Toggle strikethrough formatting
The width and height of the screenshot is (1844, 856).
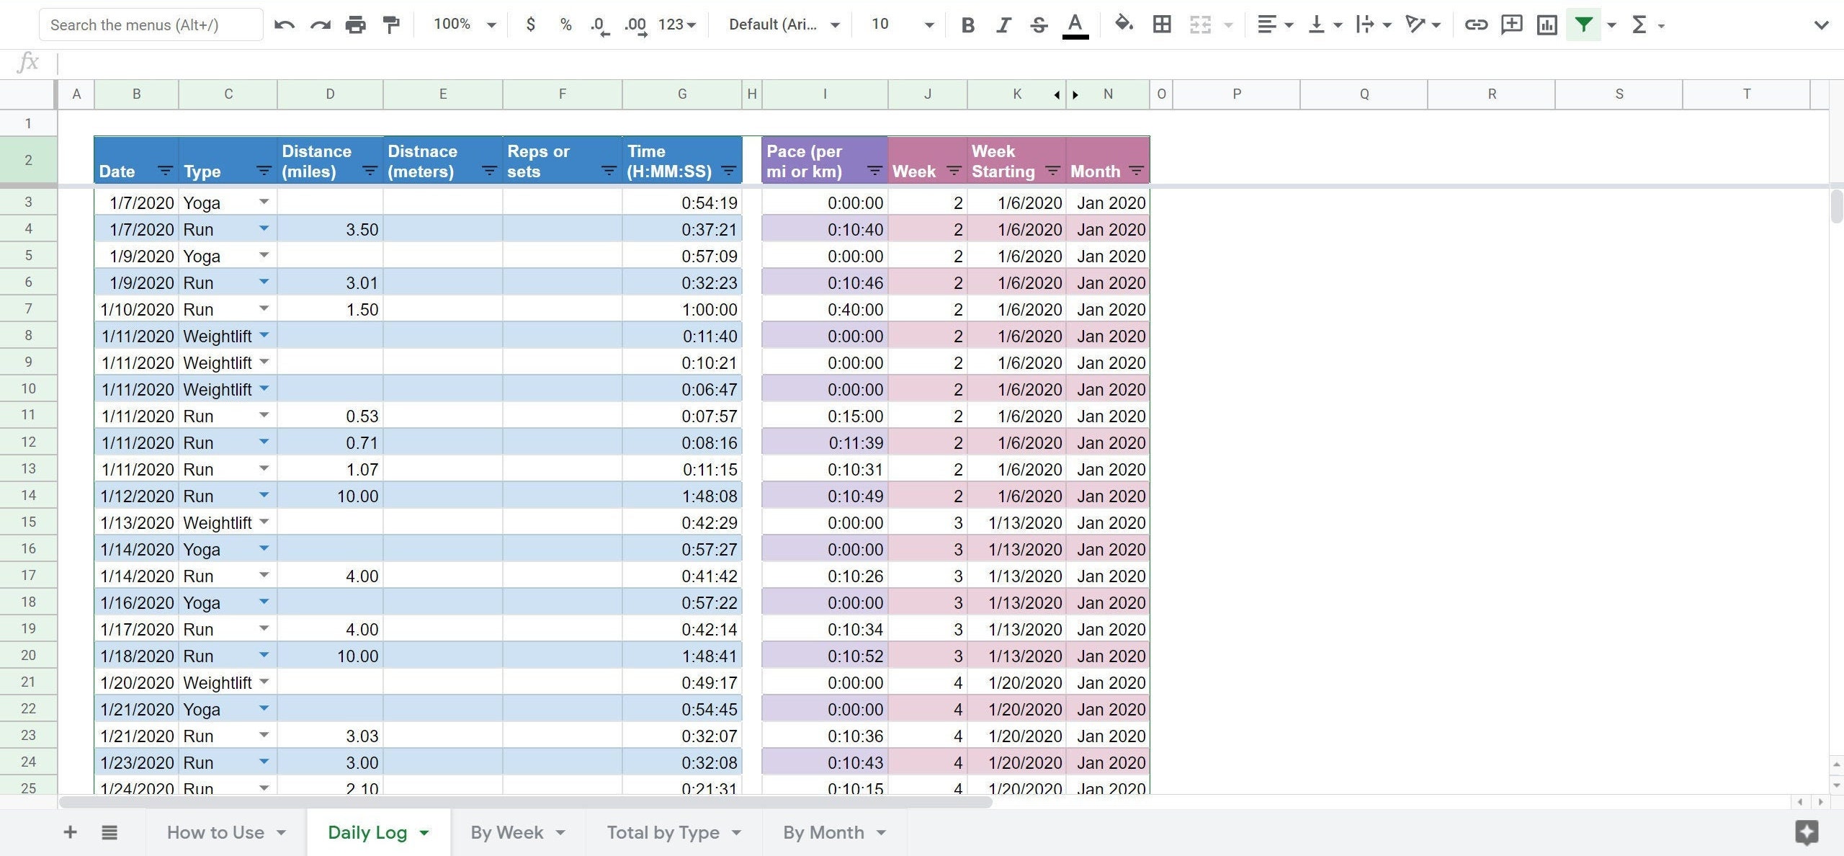pos(1039,24)
